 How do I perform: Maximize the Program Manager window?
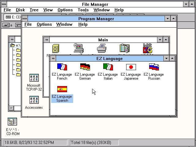click(173, 19)
